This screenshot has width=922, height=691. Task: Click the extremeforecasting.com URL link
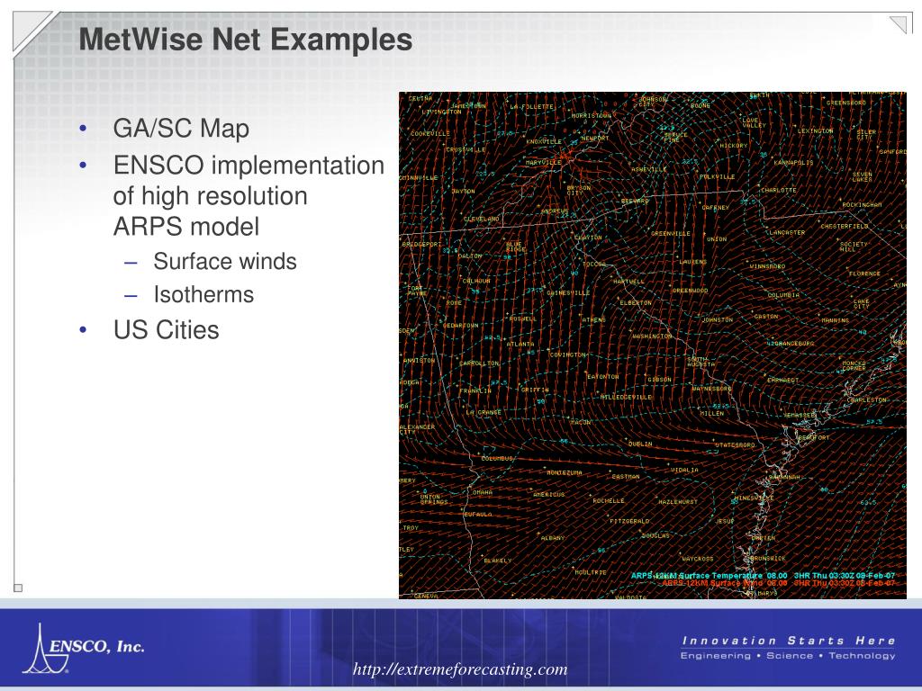point(460,669)
